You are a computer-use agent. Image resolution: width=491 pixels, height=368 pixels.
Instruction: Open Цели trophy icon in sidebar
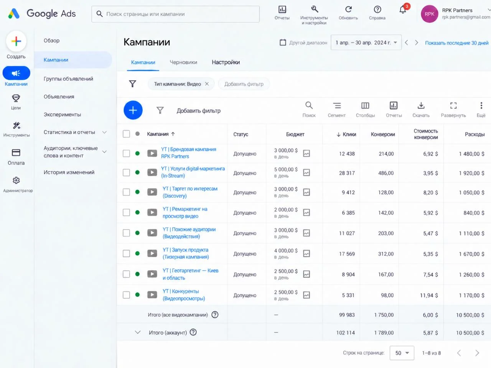coord(16,98)
